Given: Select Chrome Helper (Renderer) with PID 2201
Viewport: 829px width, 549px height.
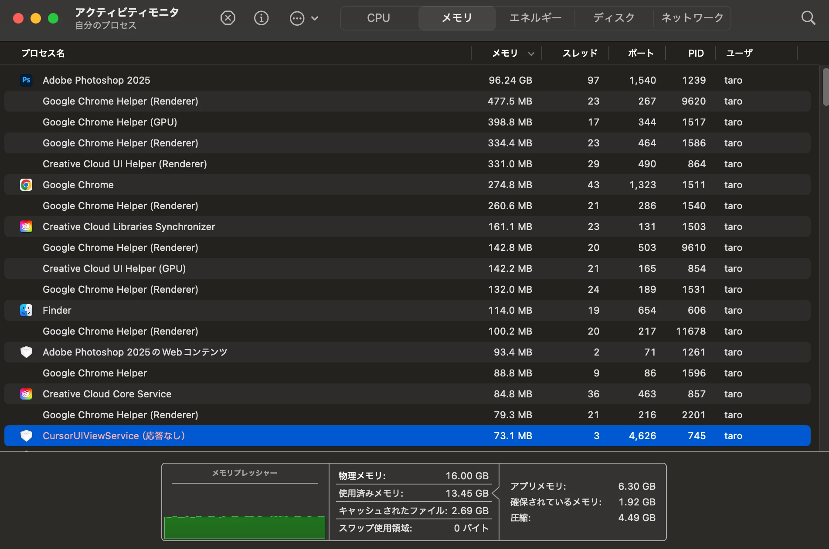Looking at the screenshot, I should click(408, 415).
